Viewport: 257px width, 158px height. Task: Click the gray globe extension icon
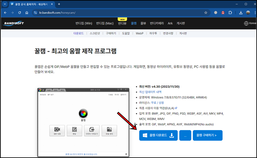click(x=216, y=13)
